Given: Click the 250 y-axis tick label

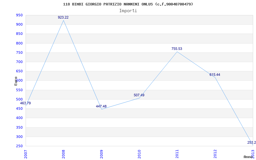Looking at the screenshot, I should 19,146.
